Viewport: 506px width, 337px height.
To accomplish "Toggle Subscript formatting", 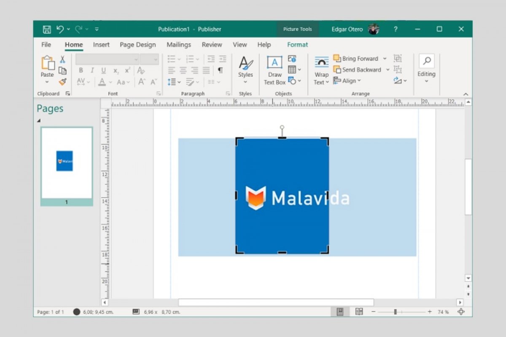I will tap(116, 71).
